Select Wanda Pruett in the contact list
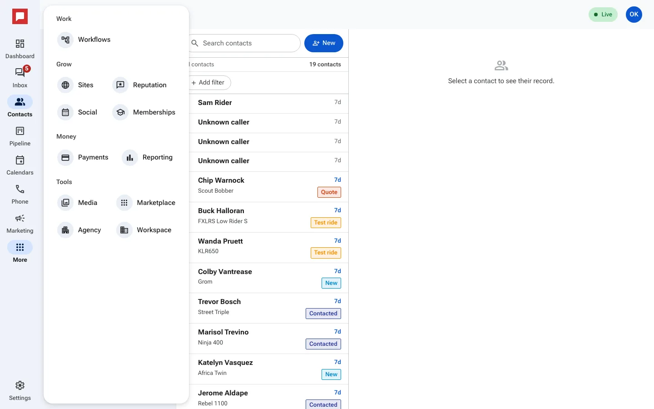 [x=269, y=248]
